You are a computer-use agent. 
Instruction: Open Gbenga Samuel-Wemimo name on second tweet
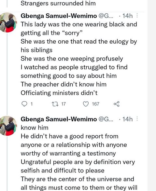(59, 119)
